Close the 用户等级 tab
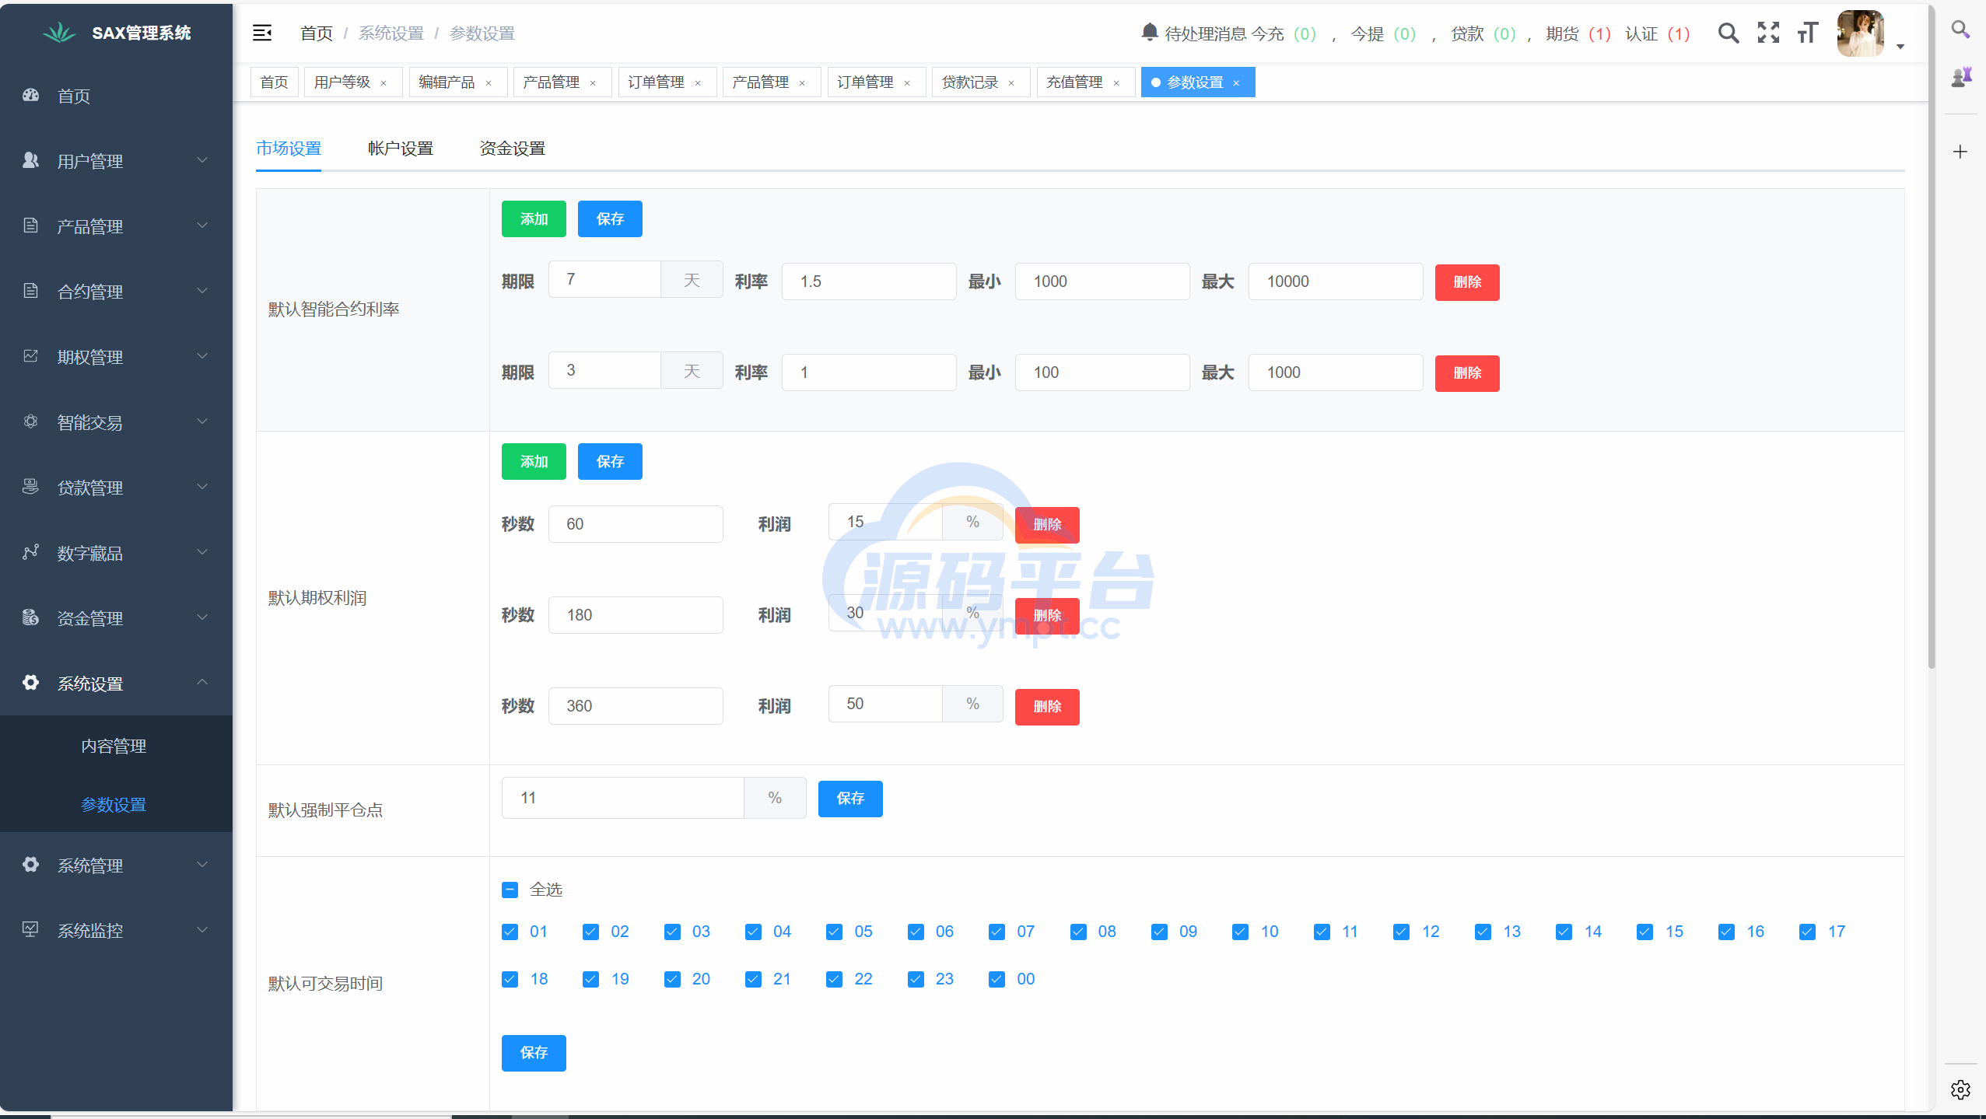The width and height of the screenshot is (1986, 1119). coord(384,83)
